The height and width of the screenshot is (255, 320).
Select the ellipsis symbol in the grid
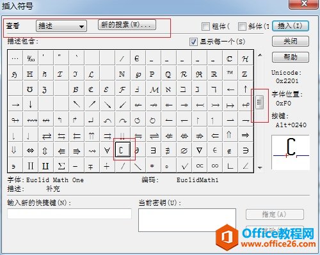tap(15, 58)
